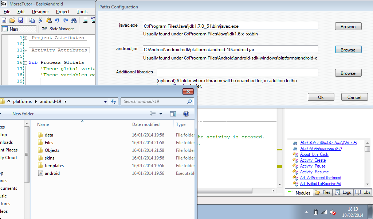Click the arrow after android-19 in breadcrumb
This screenshot has width=373, height=219.
tap(66, 101)
